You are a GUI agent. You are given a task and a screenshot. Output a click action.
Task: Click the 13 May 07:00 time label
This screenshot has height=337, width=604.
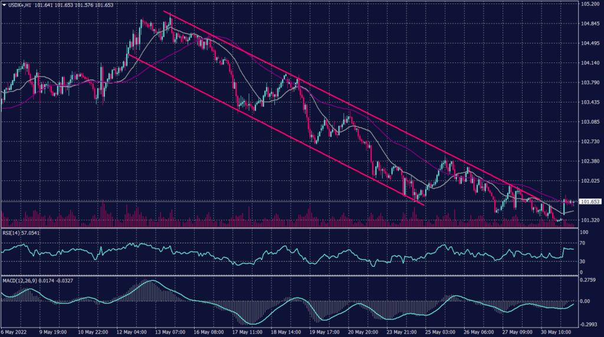169,331
